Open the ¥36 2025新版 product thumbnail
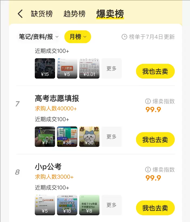Screen dimensions: 190x222 click(67, 137)
